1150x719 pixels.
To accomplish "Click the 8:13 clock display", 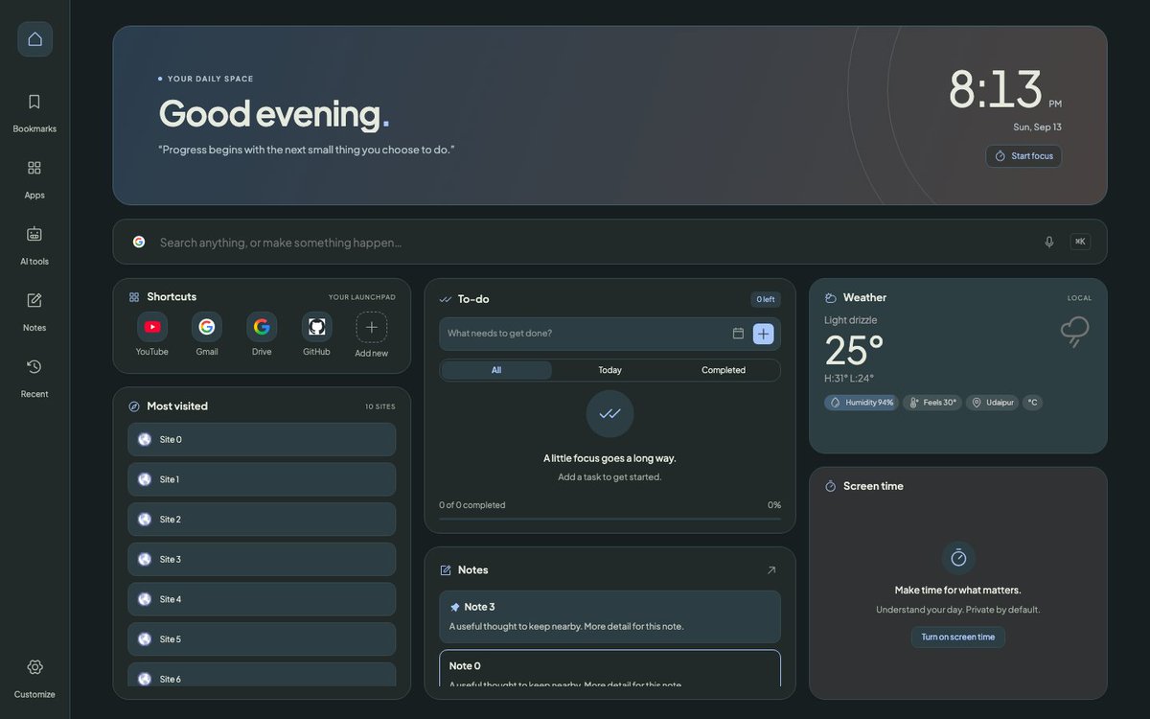I will (996, 88).
